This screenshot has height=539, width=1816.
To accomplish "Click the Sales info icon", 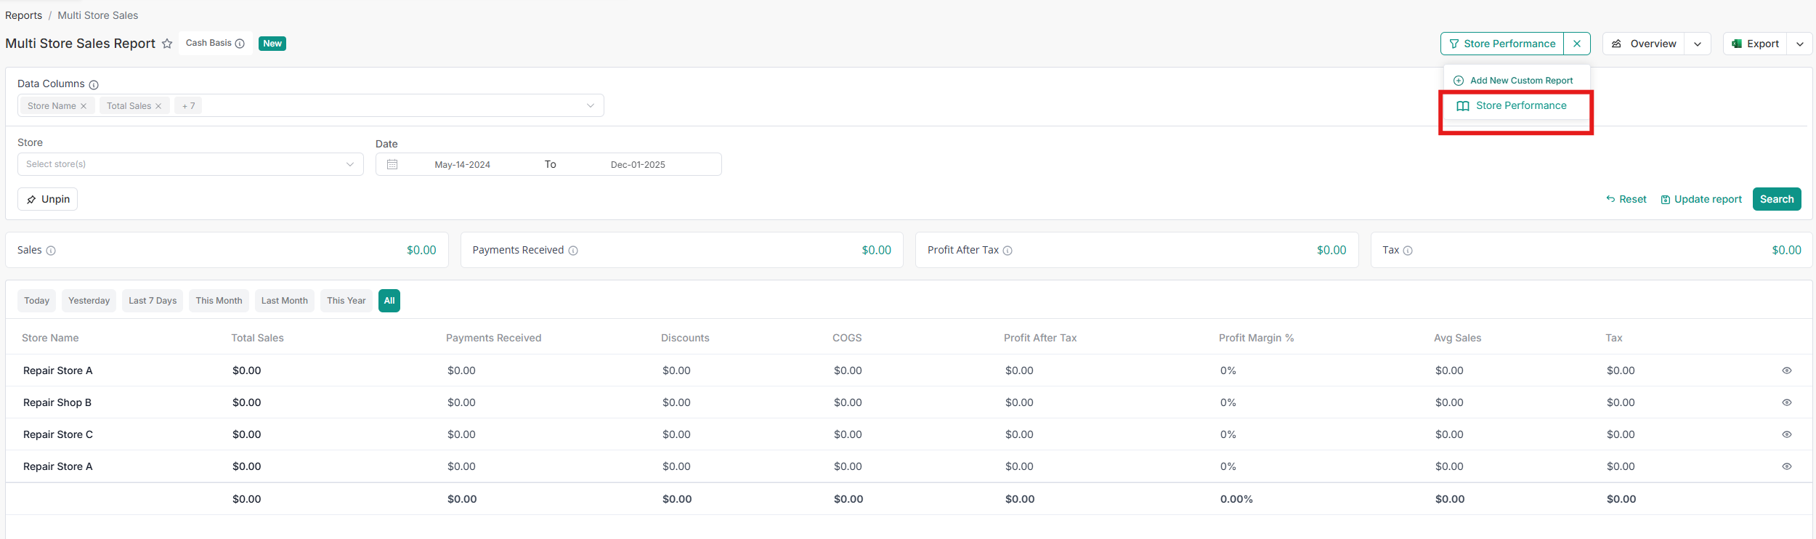I will (x=51, y=251).
